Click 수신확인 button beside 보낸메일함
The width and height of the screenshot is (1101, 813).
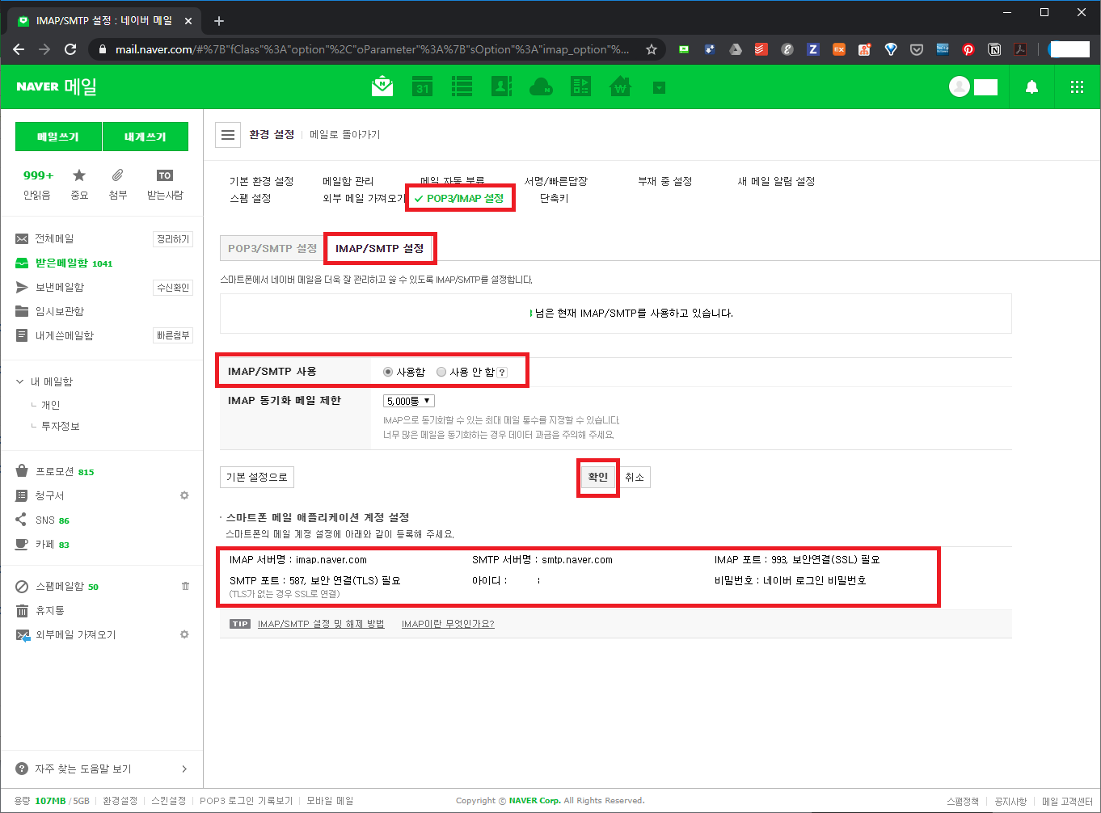click(x=173, y=288)
